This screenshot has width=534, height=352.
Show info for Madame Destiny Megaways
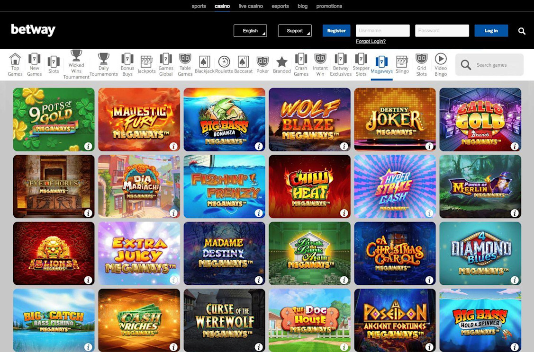click(x=259, y=280)
